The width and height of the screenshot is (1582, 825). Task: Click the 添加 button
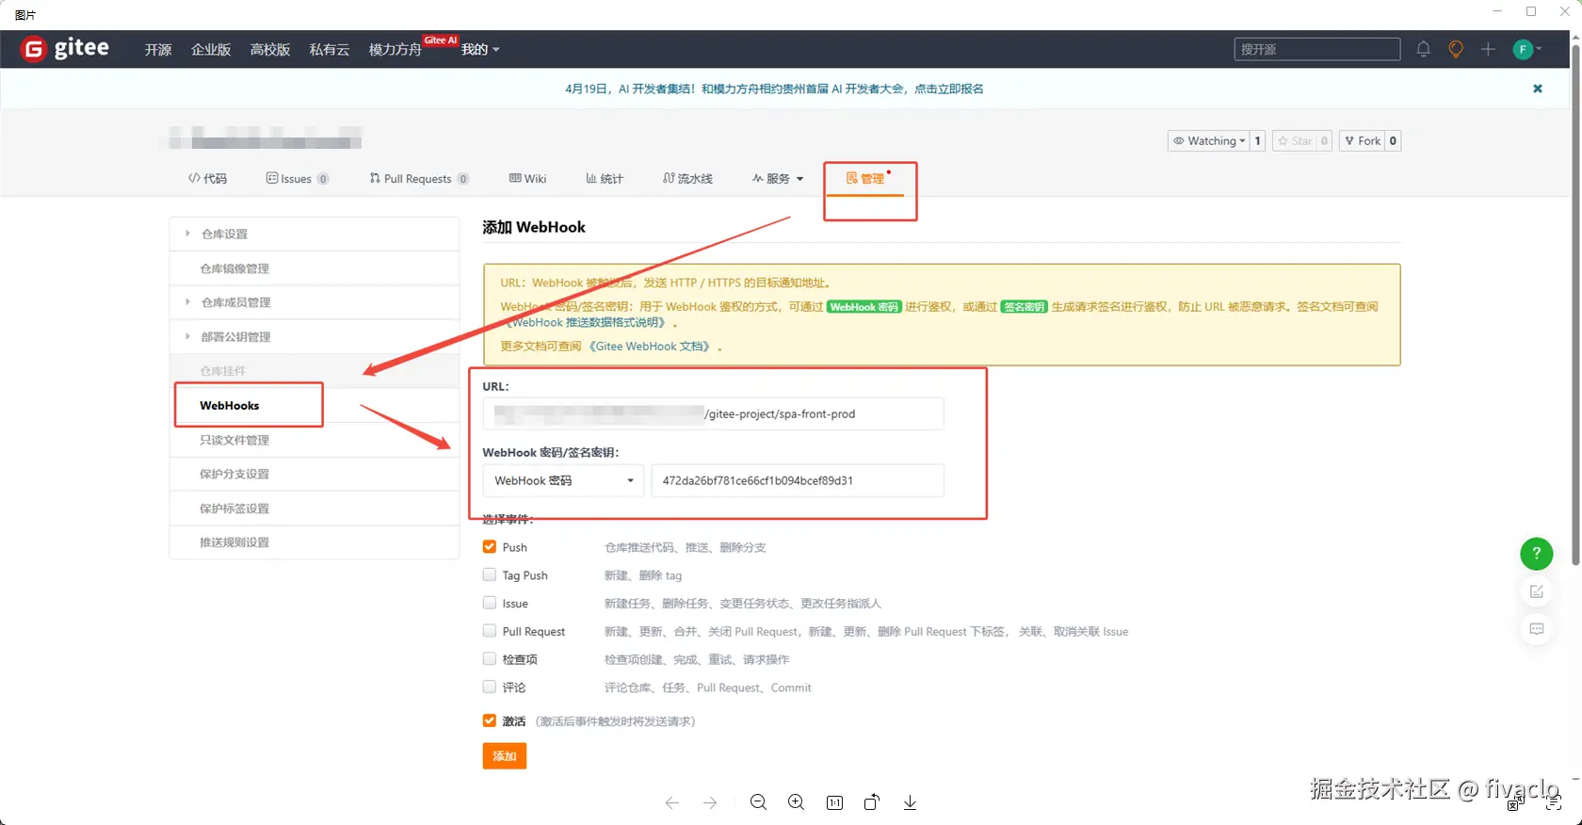click(505, 756)
